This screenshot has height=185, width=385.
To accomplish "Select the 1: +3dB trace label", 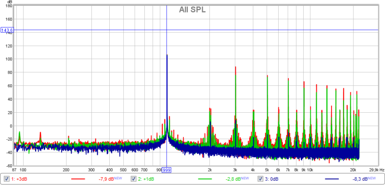I will click(19, 179).
